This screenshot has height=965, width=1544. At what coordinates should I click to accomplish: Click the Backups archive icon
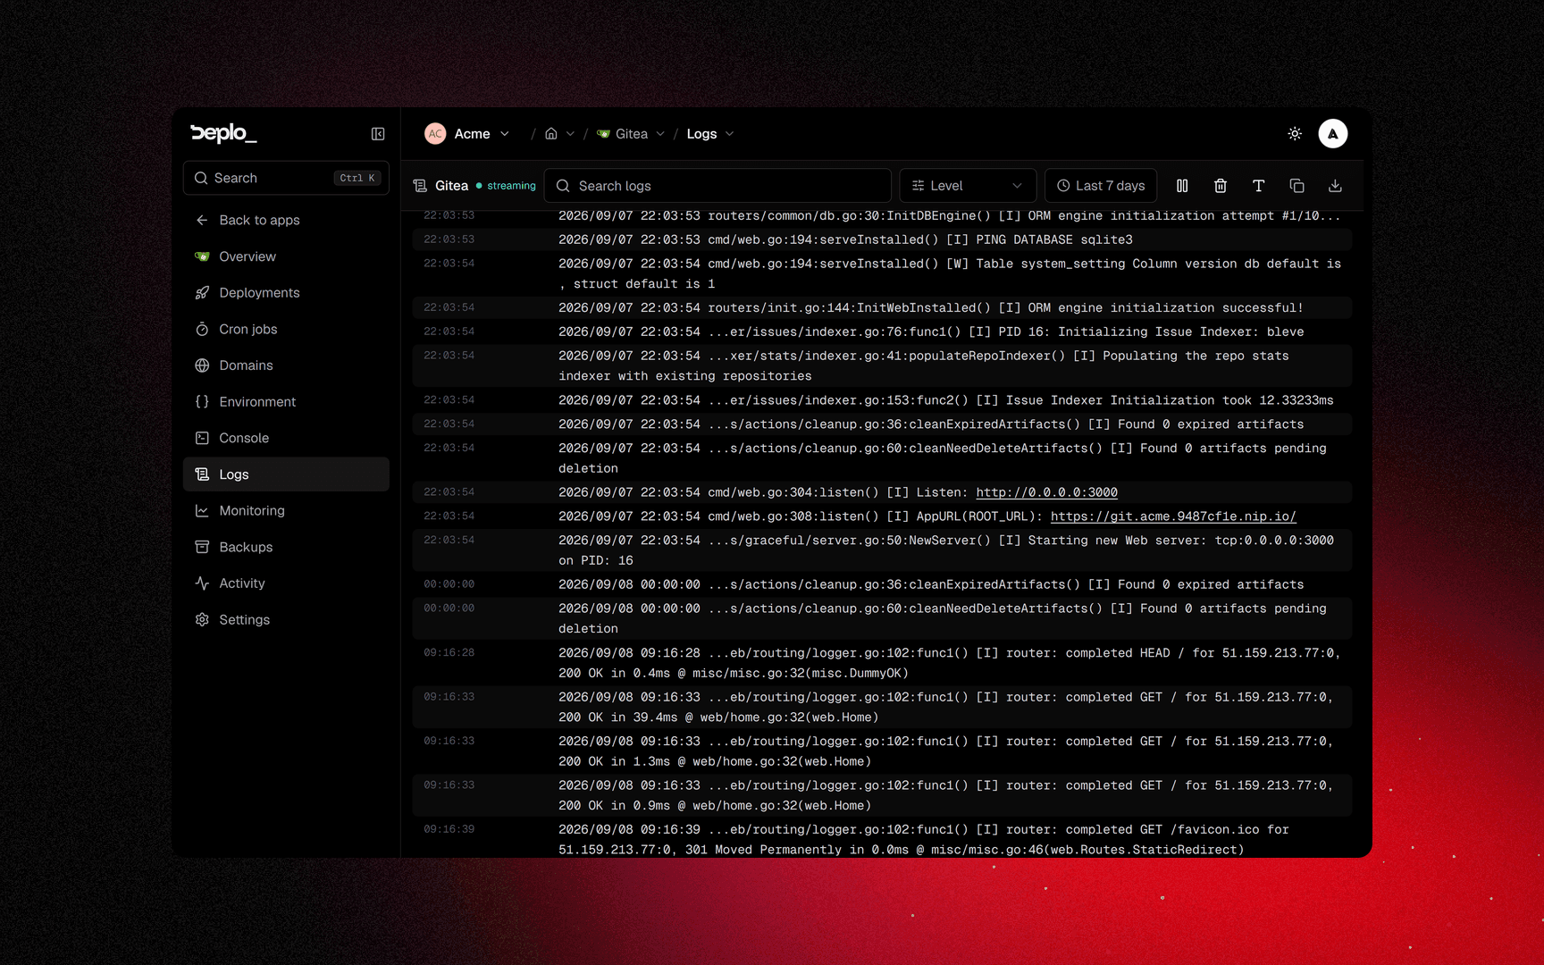click(202, 547)
